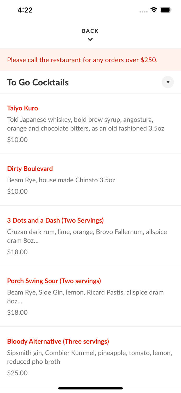Tap the down chevron under BACK
181x393 pixels.
pyautogui.click(x=90, y=40)
